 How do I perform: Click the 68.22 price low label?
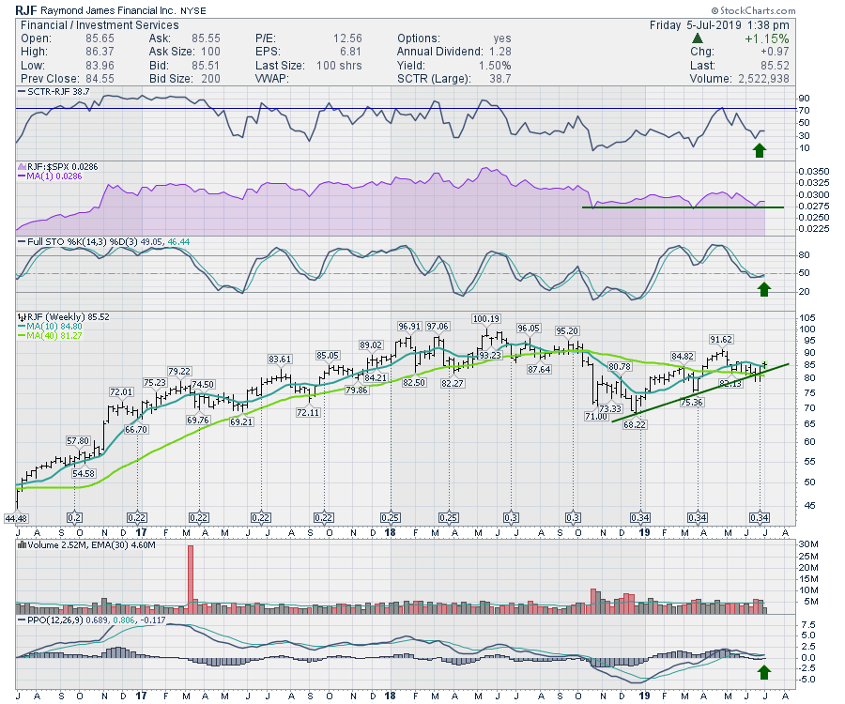coord(635,424)
